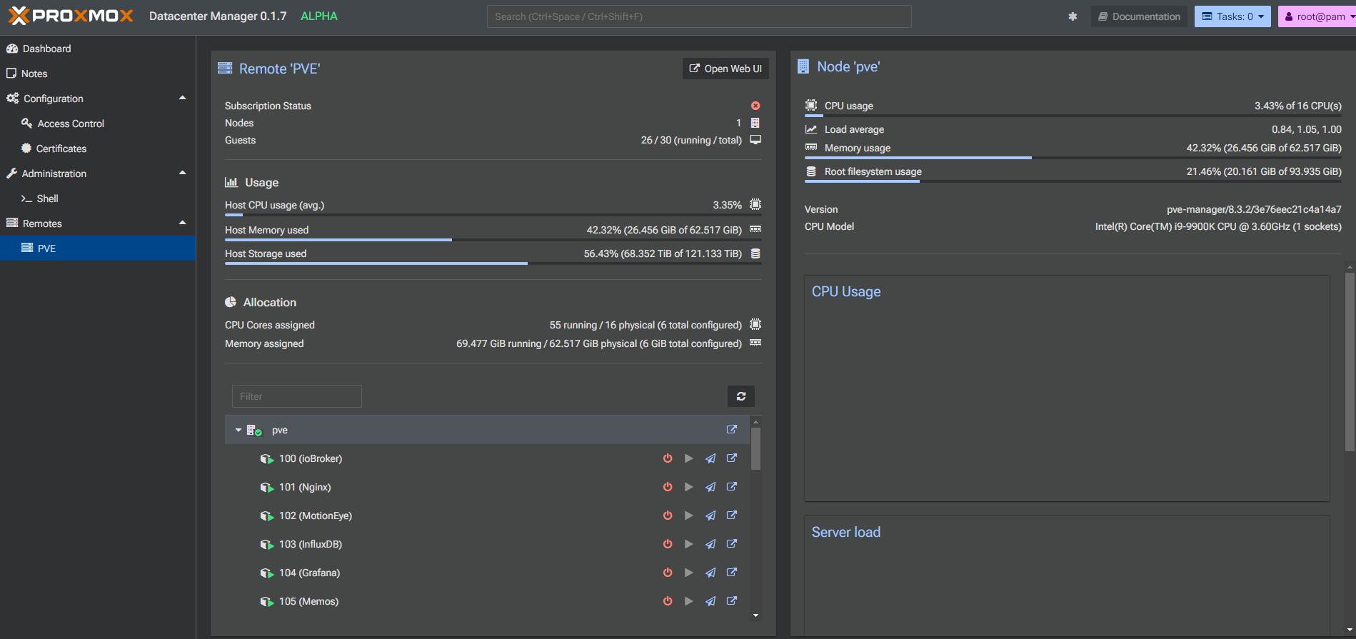Image resolution: width=1356 pixels, height=639 pixels.
Task: Click the Host Memory used progress bar
Action: [x=493, y=240]
